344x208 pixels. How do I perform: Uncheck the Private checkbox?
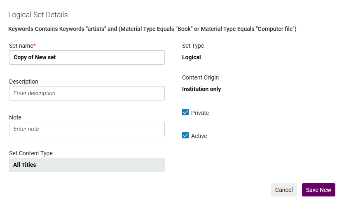click(185, 112)
